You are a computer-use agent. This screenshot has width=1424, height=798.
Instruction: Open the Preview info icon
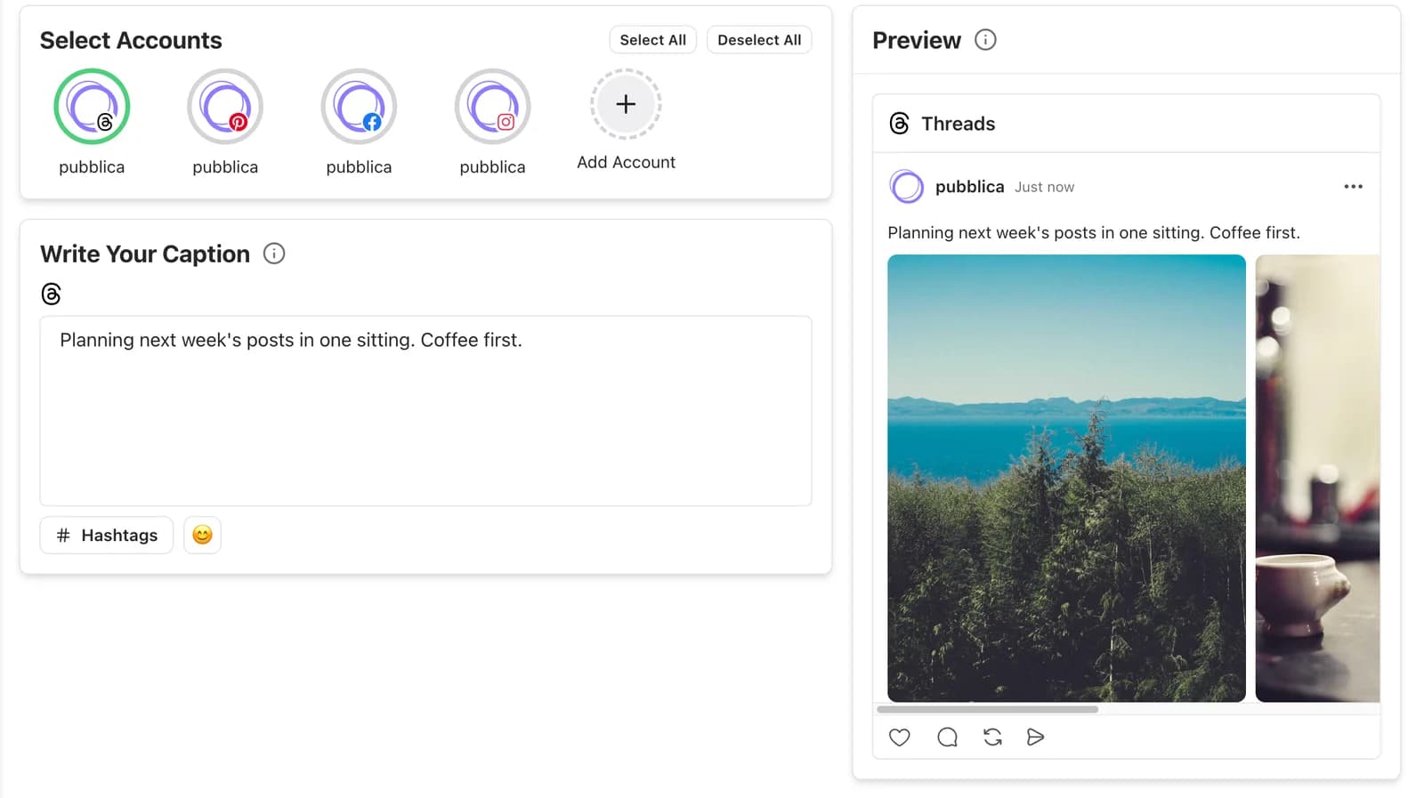pyautogui.click(x=985, y=40)
